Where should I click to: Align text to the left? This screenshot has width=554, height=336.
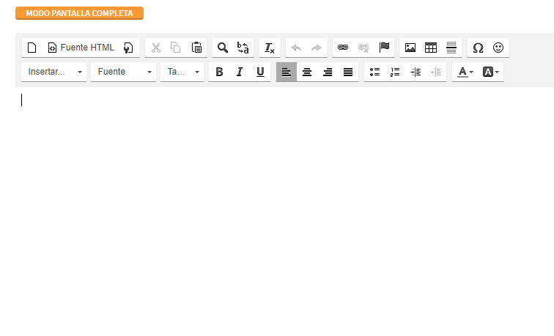[287, 72]
